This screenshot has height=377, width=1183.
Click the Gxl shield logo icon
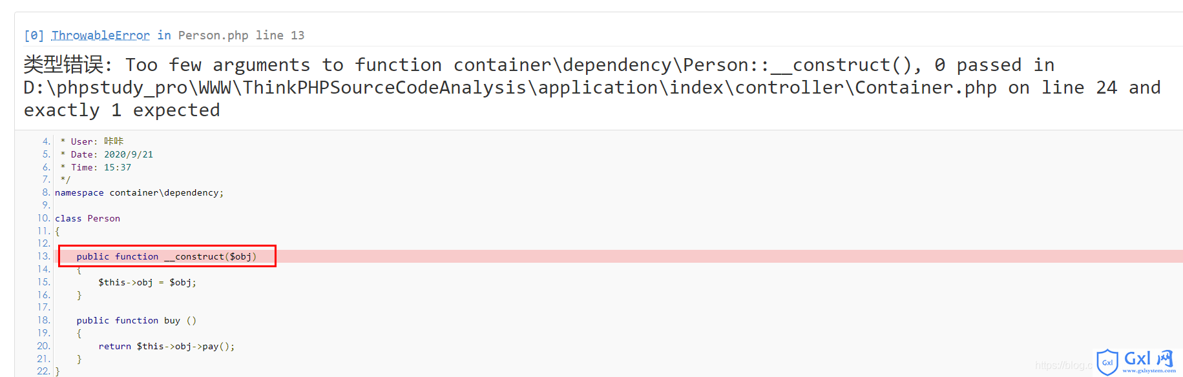point(1107,362)
